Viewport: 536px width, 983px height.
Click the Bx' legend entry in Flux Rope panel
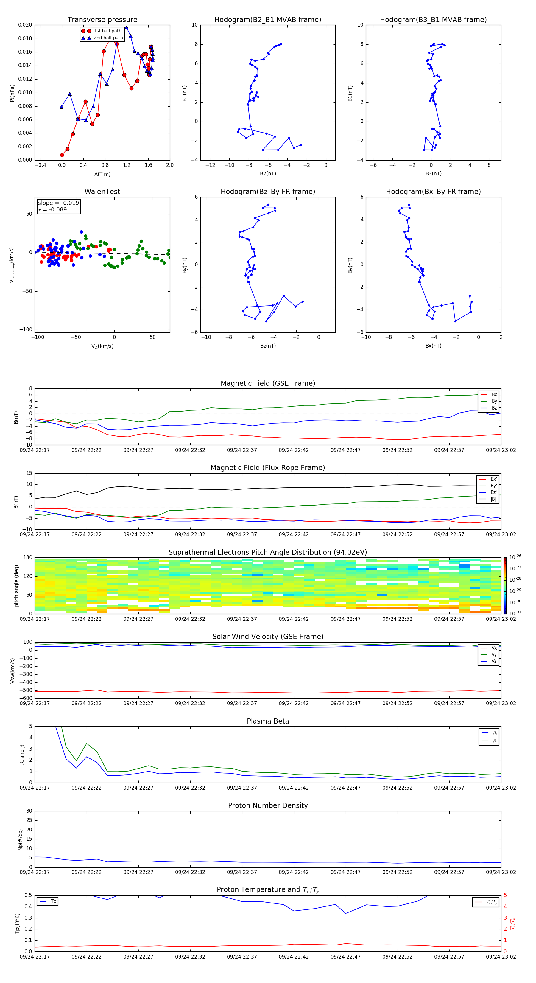[x=488, y=480]
